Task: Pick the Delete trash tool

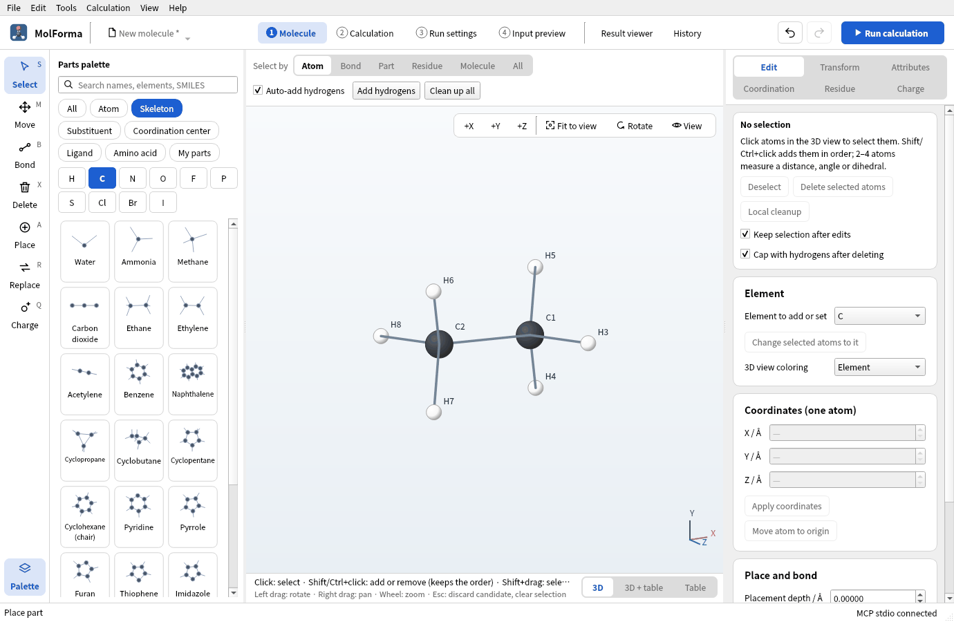Action: click(24, 195)
